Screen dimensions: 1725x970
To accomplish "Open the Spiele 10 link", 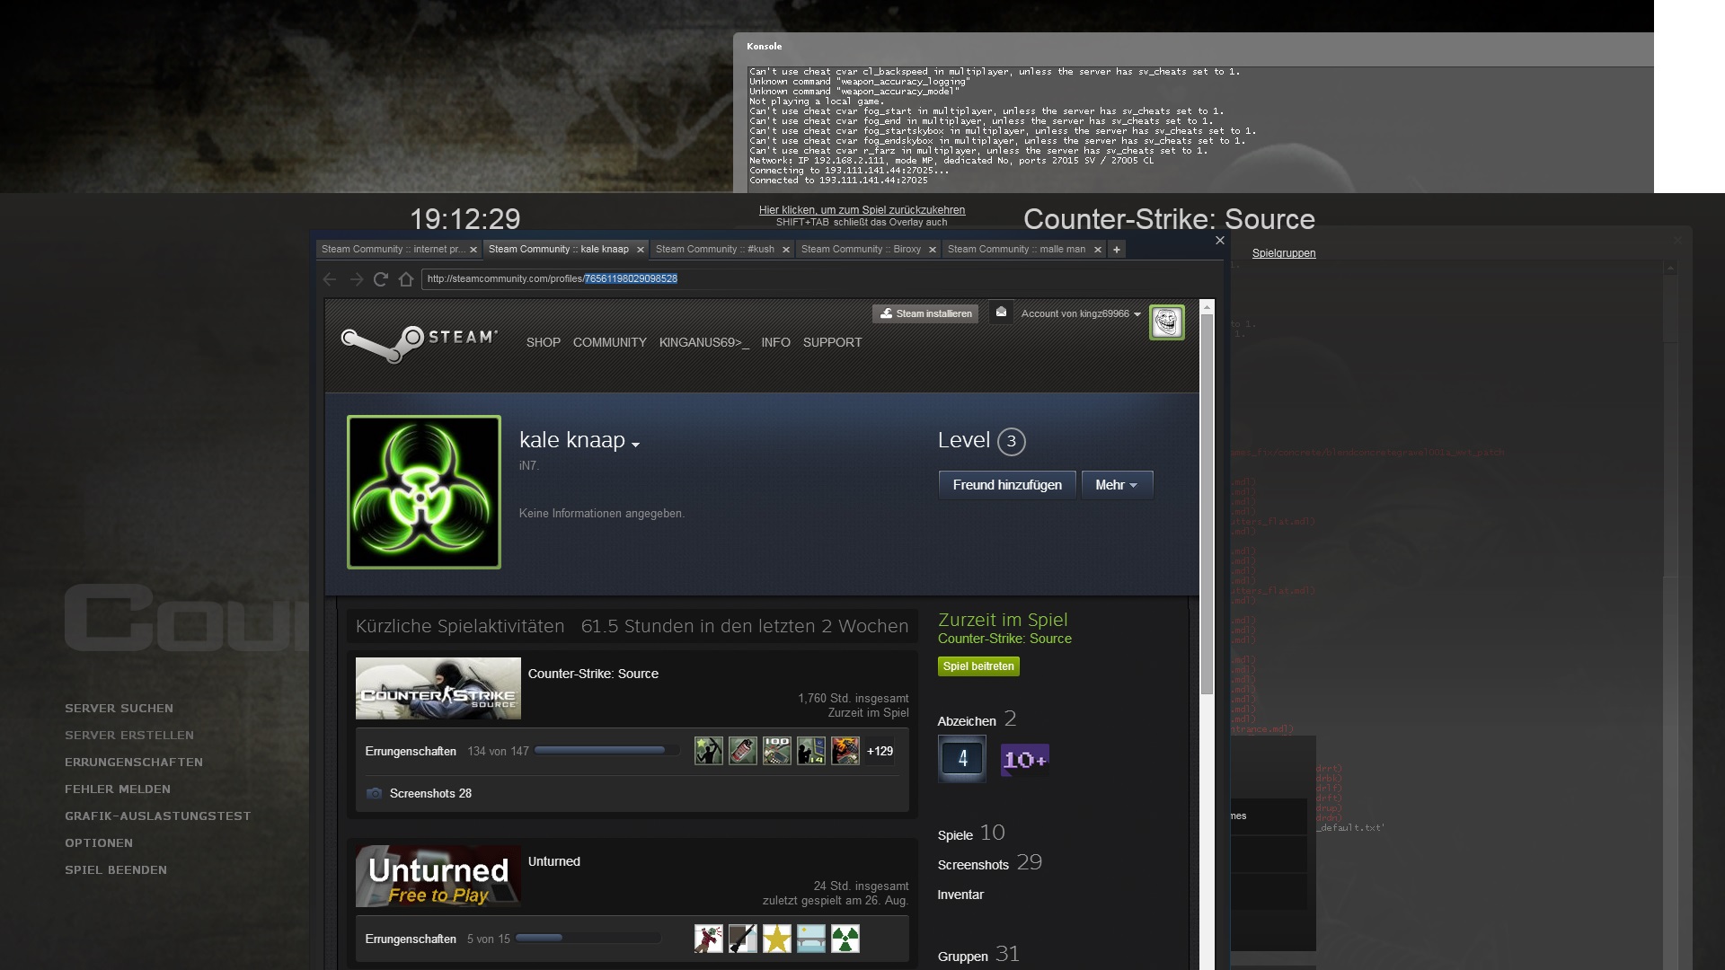I will tap(971, 833).
